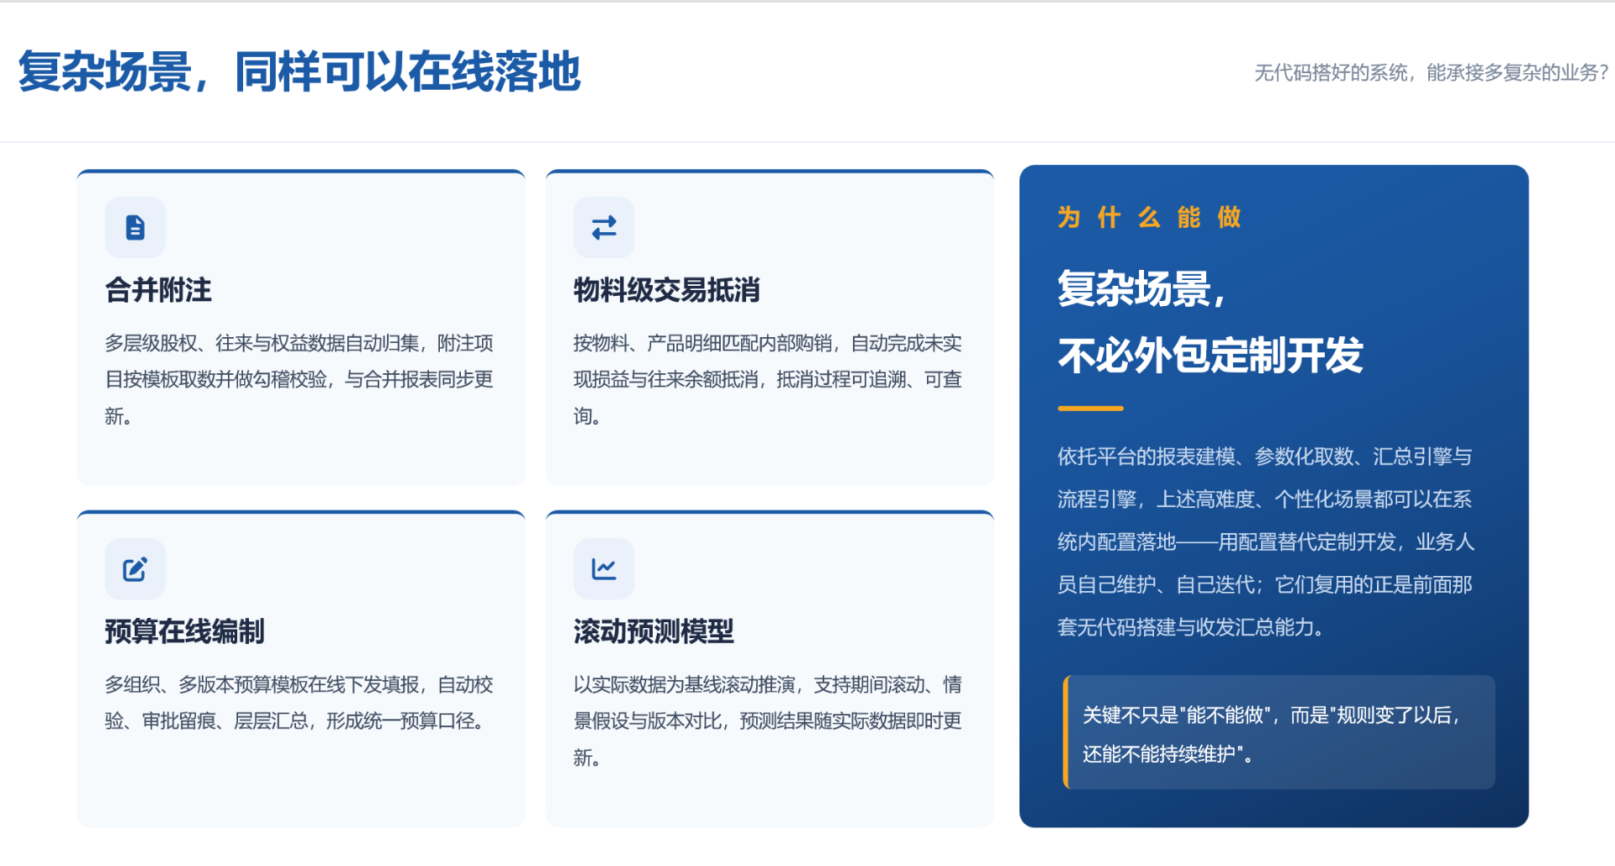The image size is (1615, 866).
Task: Click the pencil edit icon above 预算在线编制
Action: coord(135,569)
